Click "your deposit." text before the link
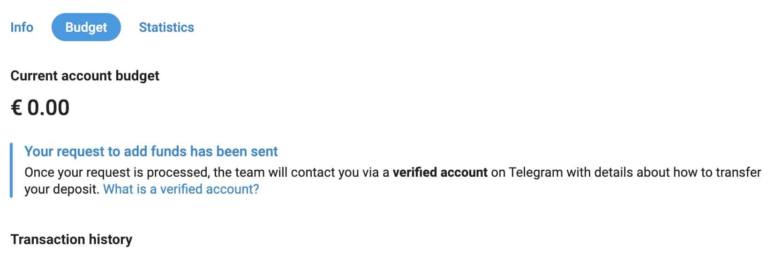Screen dimensions: 782x260 (62, 189)
